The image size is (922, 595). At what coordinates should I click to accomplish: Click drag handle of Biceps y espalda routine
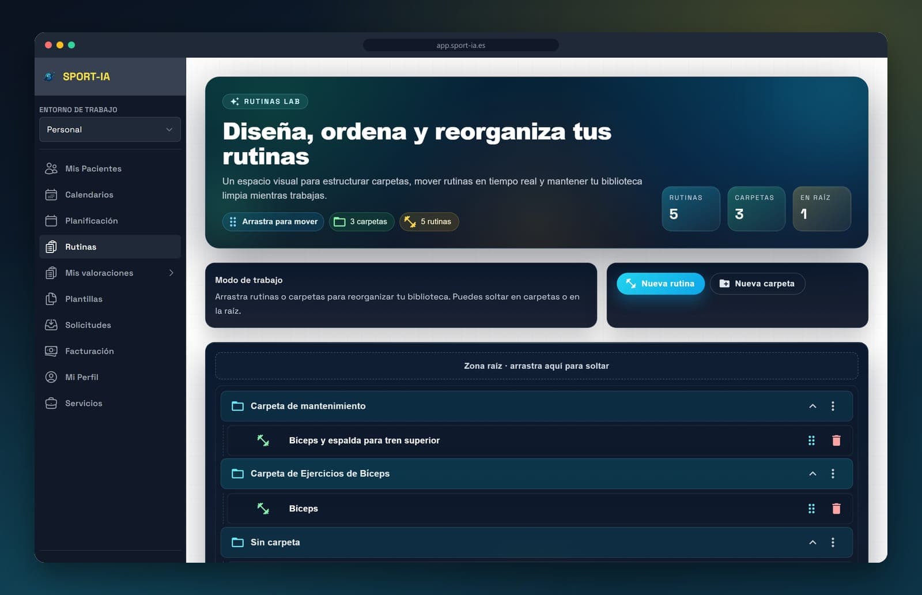811,440
